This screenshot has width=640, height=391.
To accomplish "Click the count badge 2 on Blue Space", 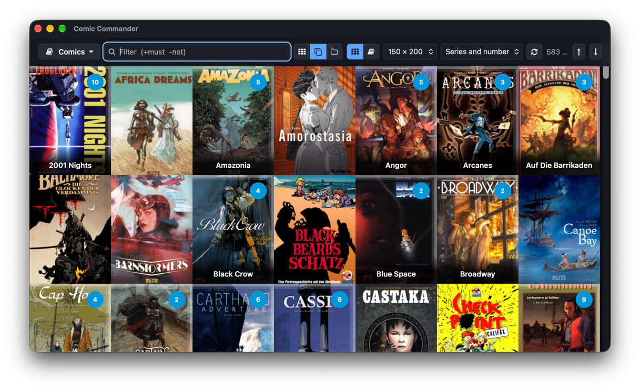I will coord(421,191).
